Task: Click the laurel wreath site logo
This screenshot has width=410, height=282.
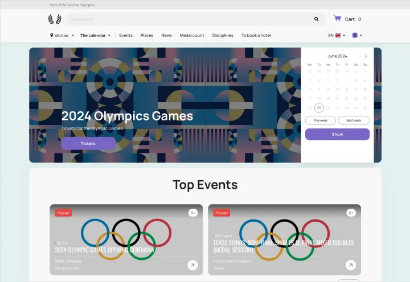Action: click(x=55, y=19)
